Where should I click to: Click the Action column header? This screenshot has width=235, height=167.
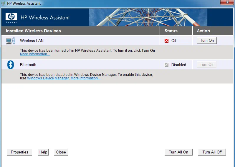[203, 31]
